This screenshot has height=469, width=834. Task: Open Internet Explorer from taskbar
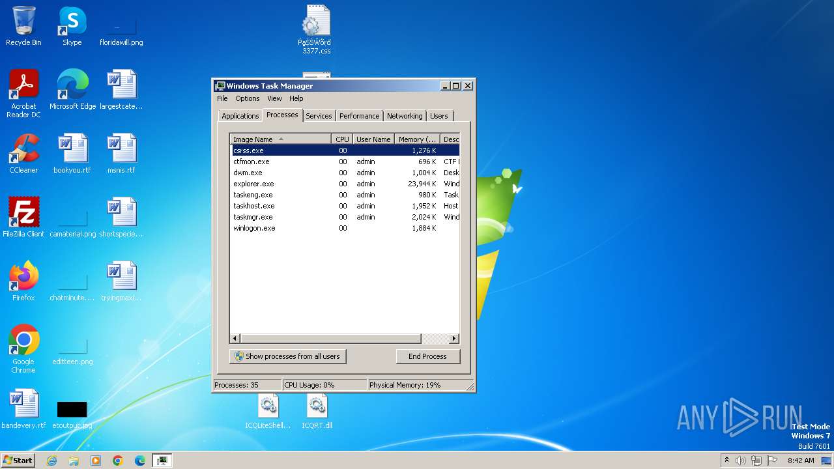[51, 461]
